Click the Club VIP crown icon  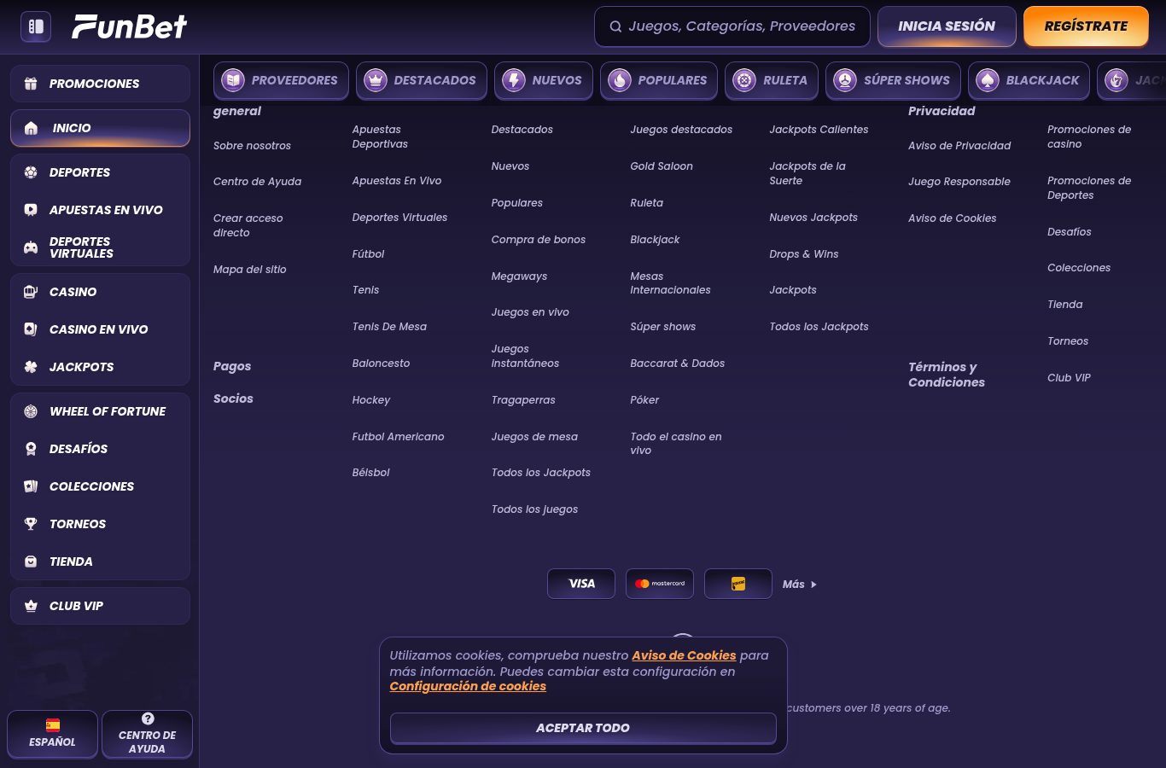pos(31,606)
